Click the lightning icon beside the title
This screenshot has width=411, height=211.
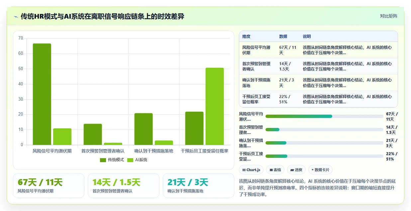coord(16,16)
